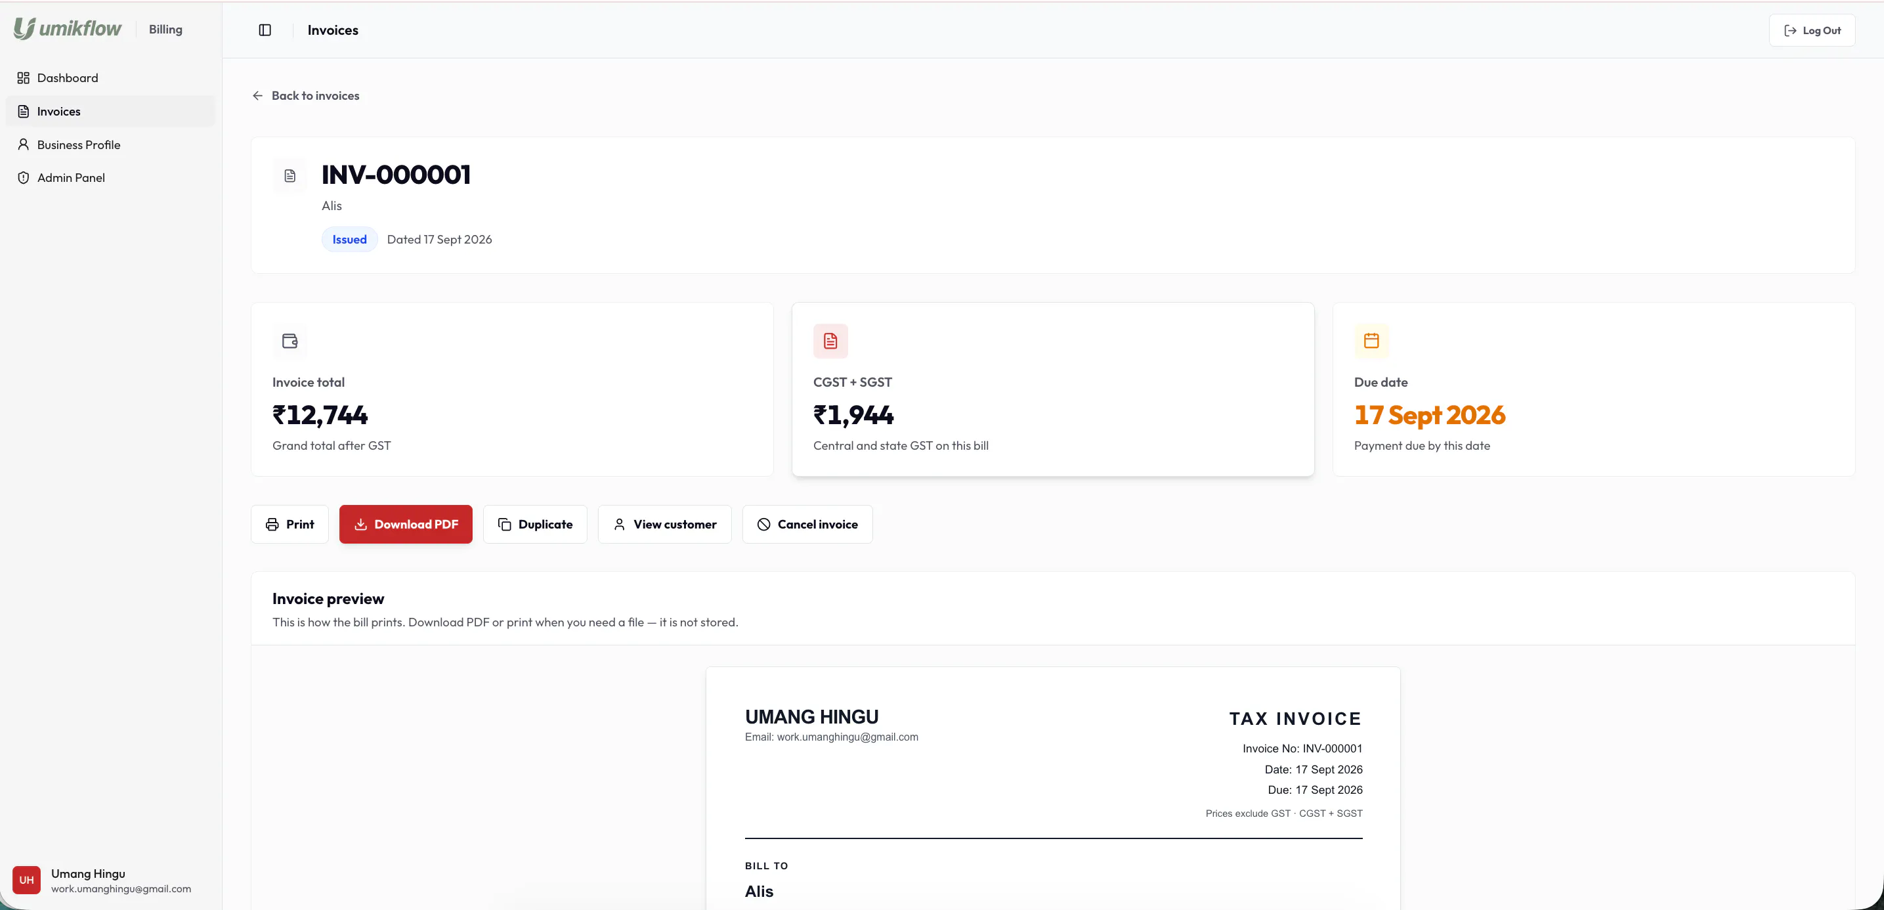Click the duplicate copy icon
Screen dimensions: 1884x910
point(505,525)
